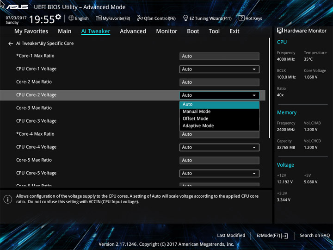Click the CPU Core-3 Voltage label
The width and height of the screenshot is (333, 250).
[x=37, y=121]
